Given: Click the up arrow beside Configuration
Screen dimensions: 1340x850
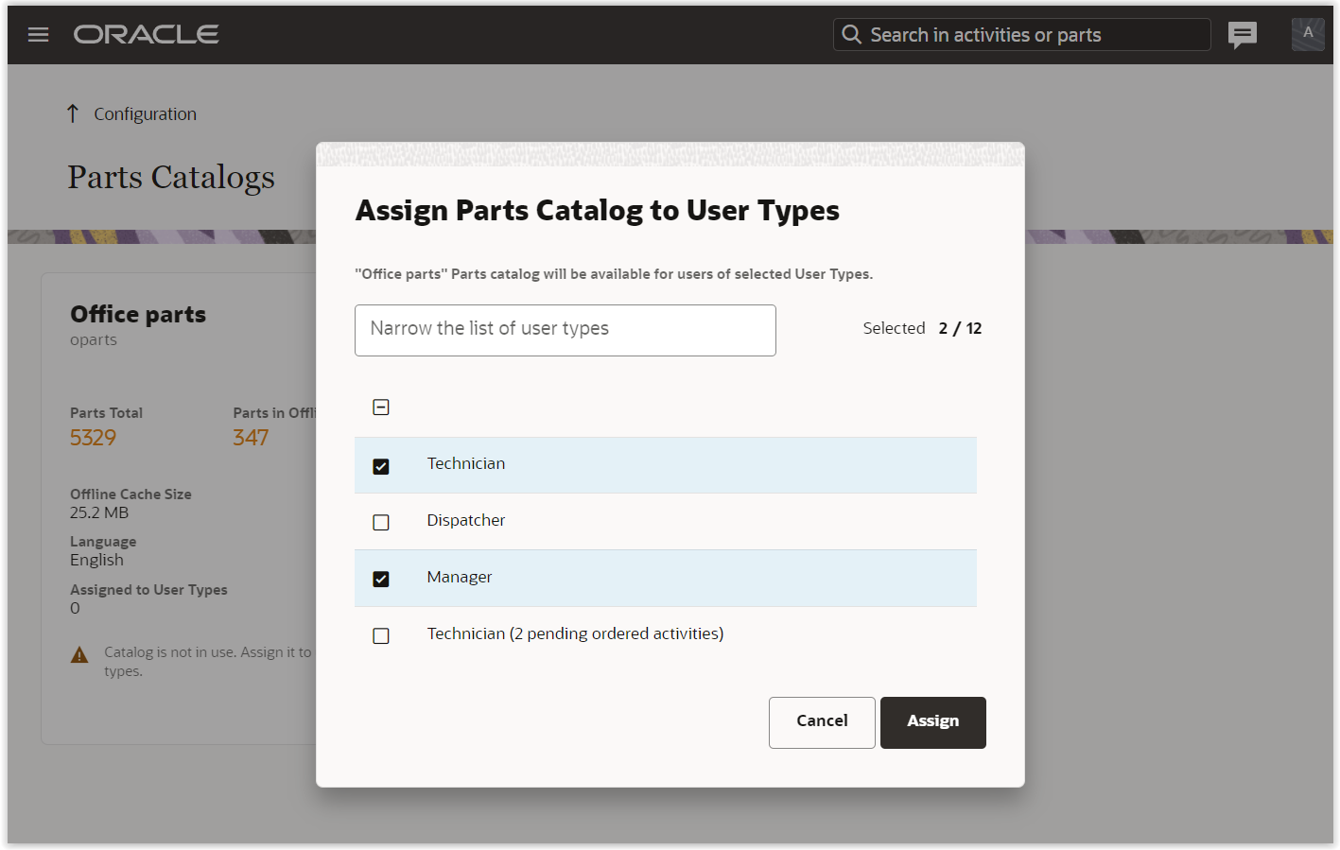Looking at the screenshot, I should [x=73, y=113].
